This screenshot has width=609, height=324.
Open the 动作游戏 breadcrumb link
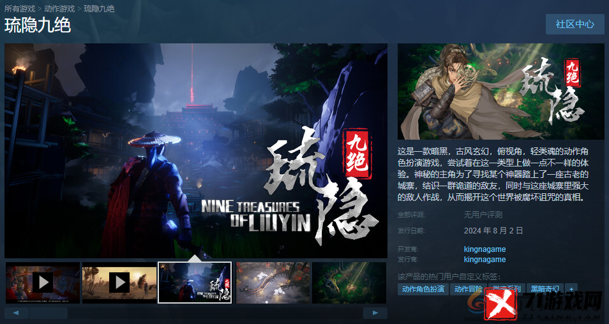click(x=59, y=8)
